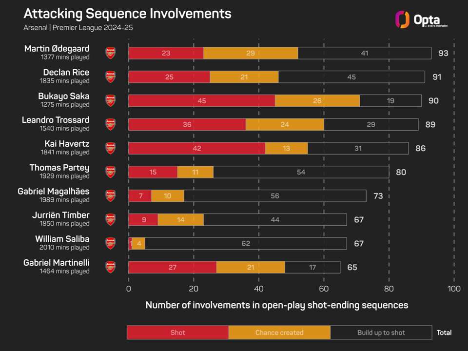Click the Martin Ødegaard player name
This screenshot has width=468, height=351.
57,49
